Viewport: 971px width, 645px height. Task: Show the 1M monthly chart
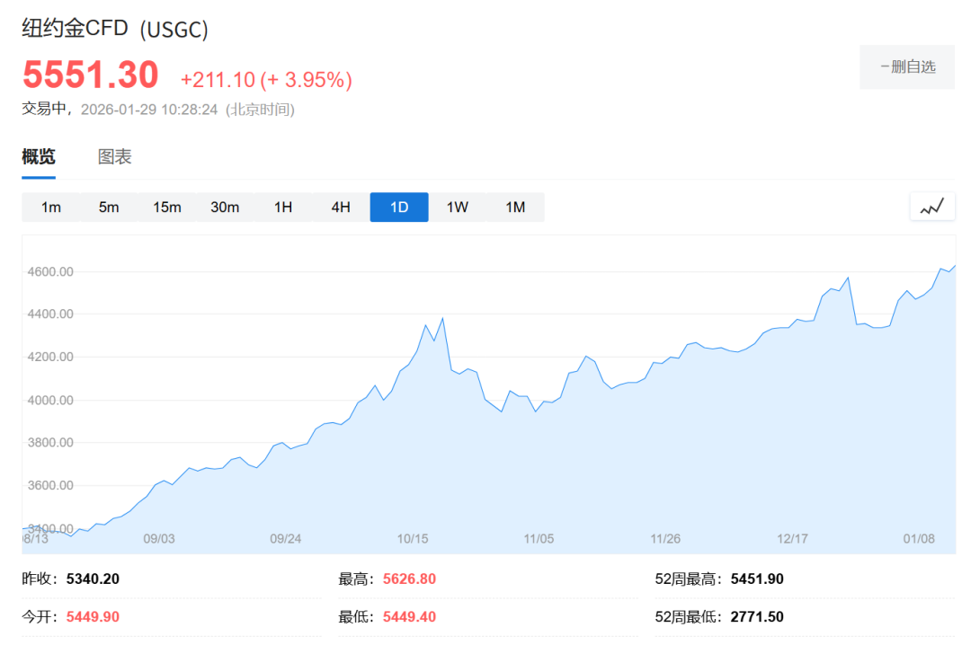coord(515,208)
